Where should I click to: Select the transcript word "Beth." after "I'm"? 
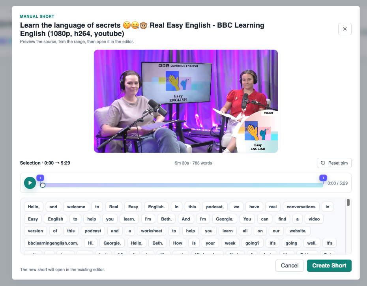point(167,219)
